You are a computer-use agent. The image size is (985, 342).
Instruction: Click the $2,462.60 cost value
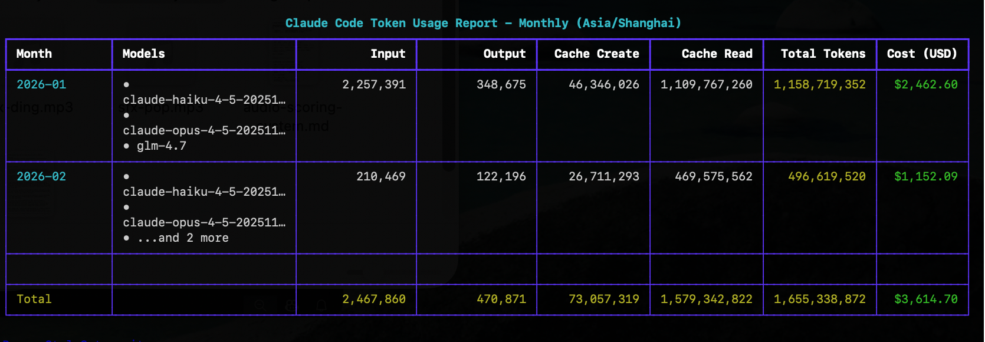[x=925, y=84]
